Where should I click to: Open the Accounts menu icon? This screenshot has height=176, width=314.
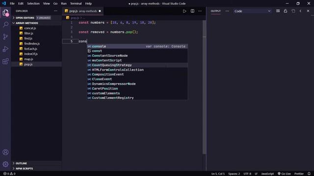[x=5, y=152]
